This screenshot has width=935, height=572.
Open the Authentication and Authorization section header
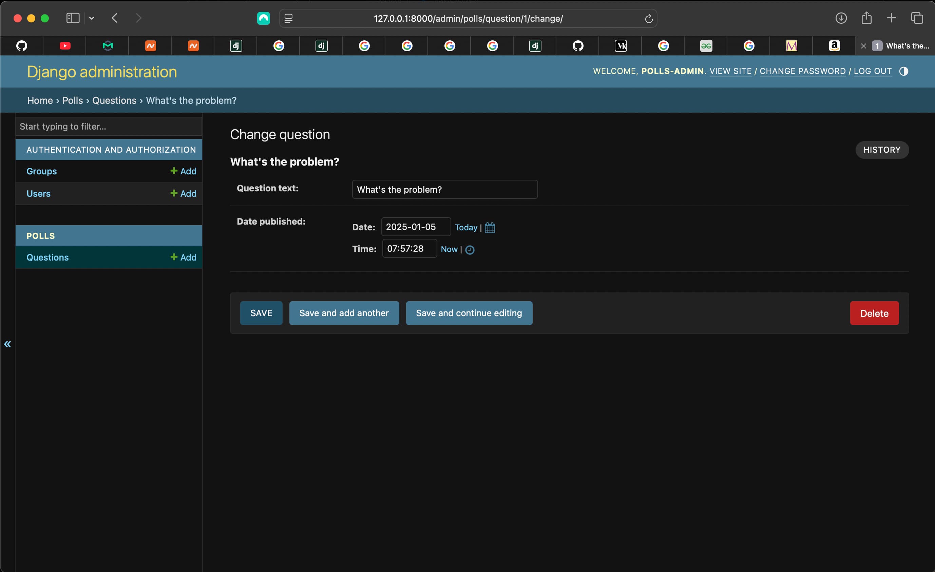(111, 150)
